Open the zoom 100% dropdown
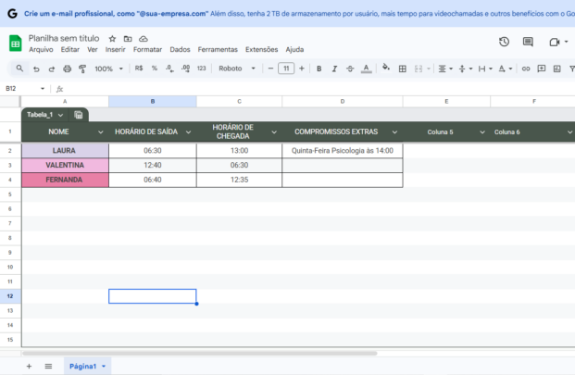The height and width of the screenshot is (375, 575). coord(107,69)
